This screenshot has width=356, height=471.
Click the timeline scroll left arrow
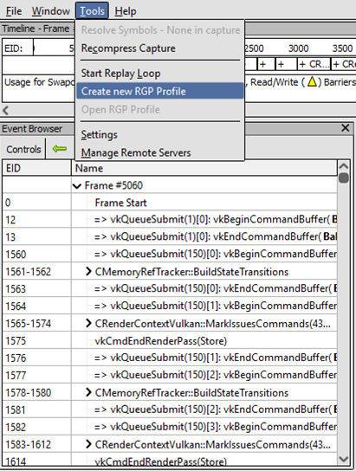click(5, 110)
